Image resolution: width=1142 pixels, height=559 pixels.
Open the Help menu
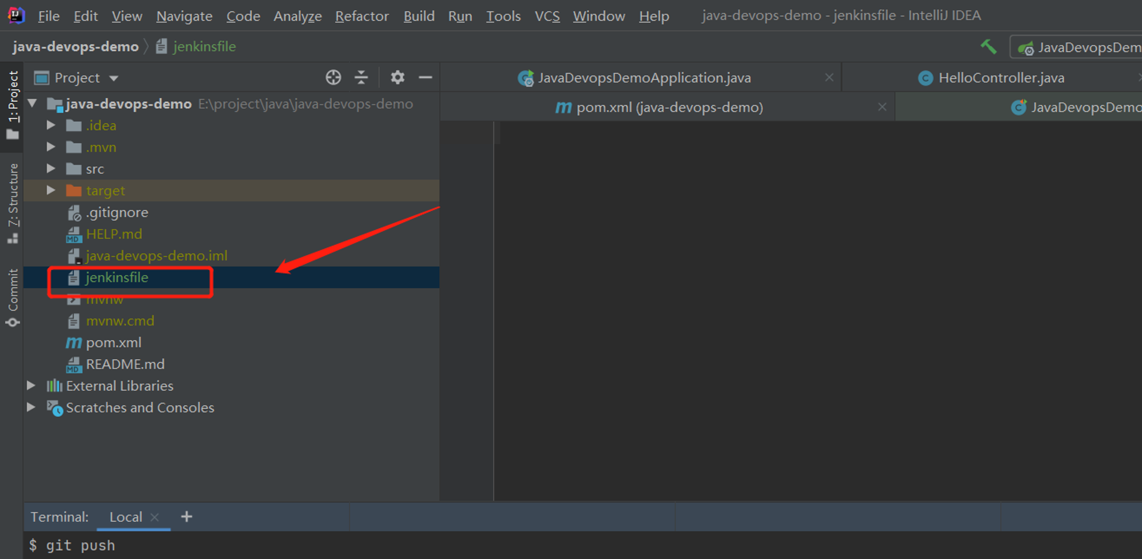tap(654, 16)
